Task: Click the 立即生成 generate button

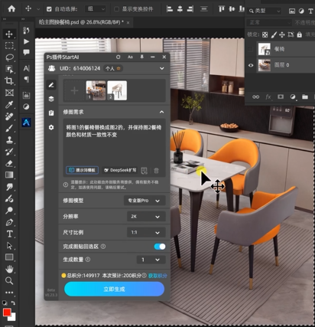Action: pyautogui.click(x=114, y=289)
